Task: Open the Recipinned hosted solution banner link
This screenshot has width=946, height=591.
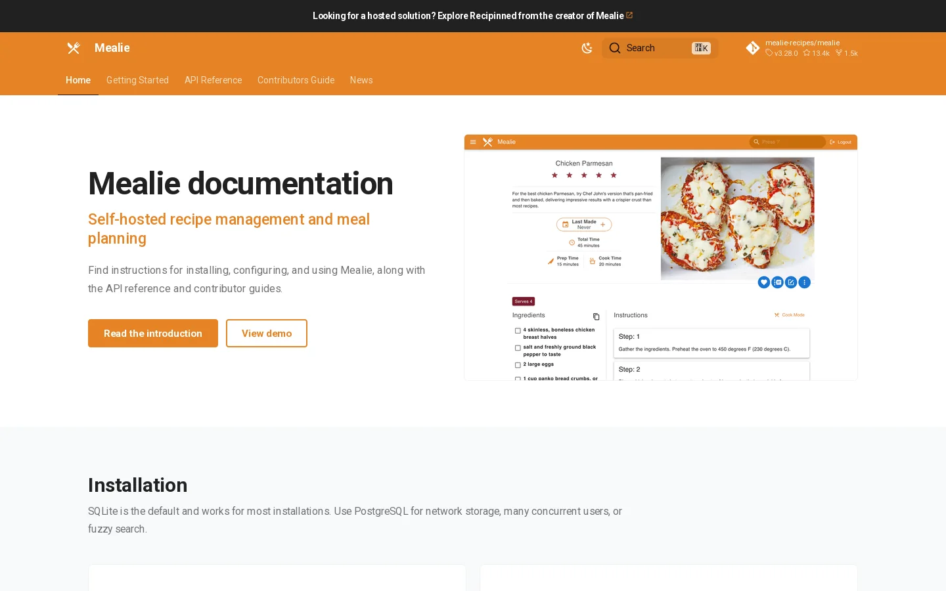Action: click(x=473, y=16)
